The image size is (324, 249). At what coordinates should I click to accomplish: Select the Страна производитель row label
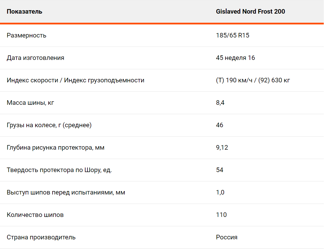(41, 237)
